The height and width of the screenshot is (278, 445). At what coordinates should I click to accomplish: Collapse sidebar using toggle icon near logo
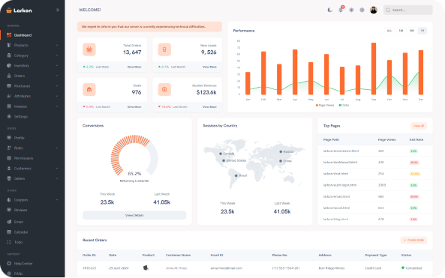[x=58, y=10]
